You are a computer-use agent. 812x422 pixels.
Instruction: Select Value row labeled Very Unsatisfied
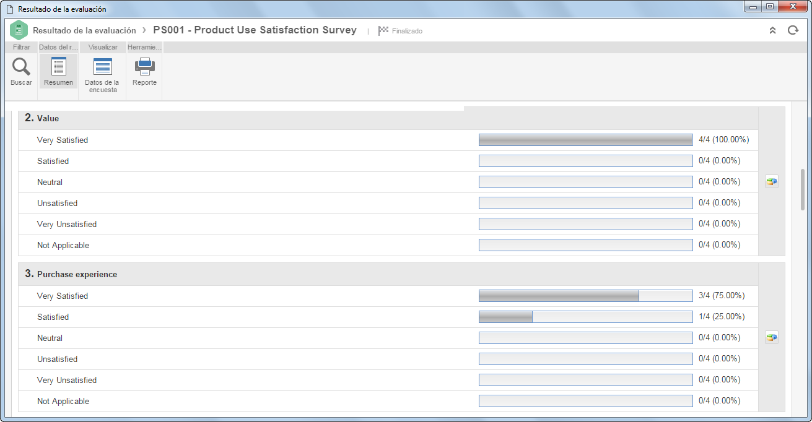point(388,224)
